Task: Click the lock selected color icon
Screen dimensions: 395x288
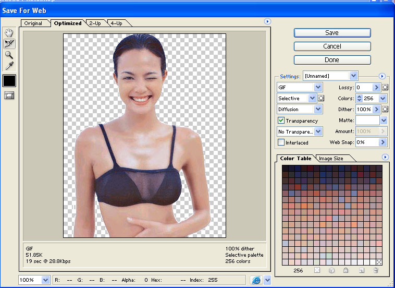Action: tap(346, 270)
